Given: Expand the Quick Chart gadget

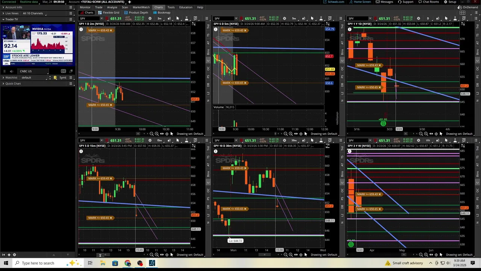Looking at the screenshot, I should (3, 84).
